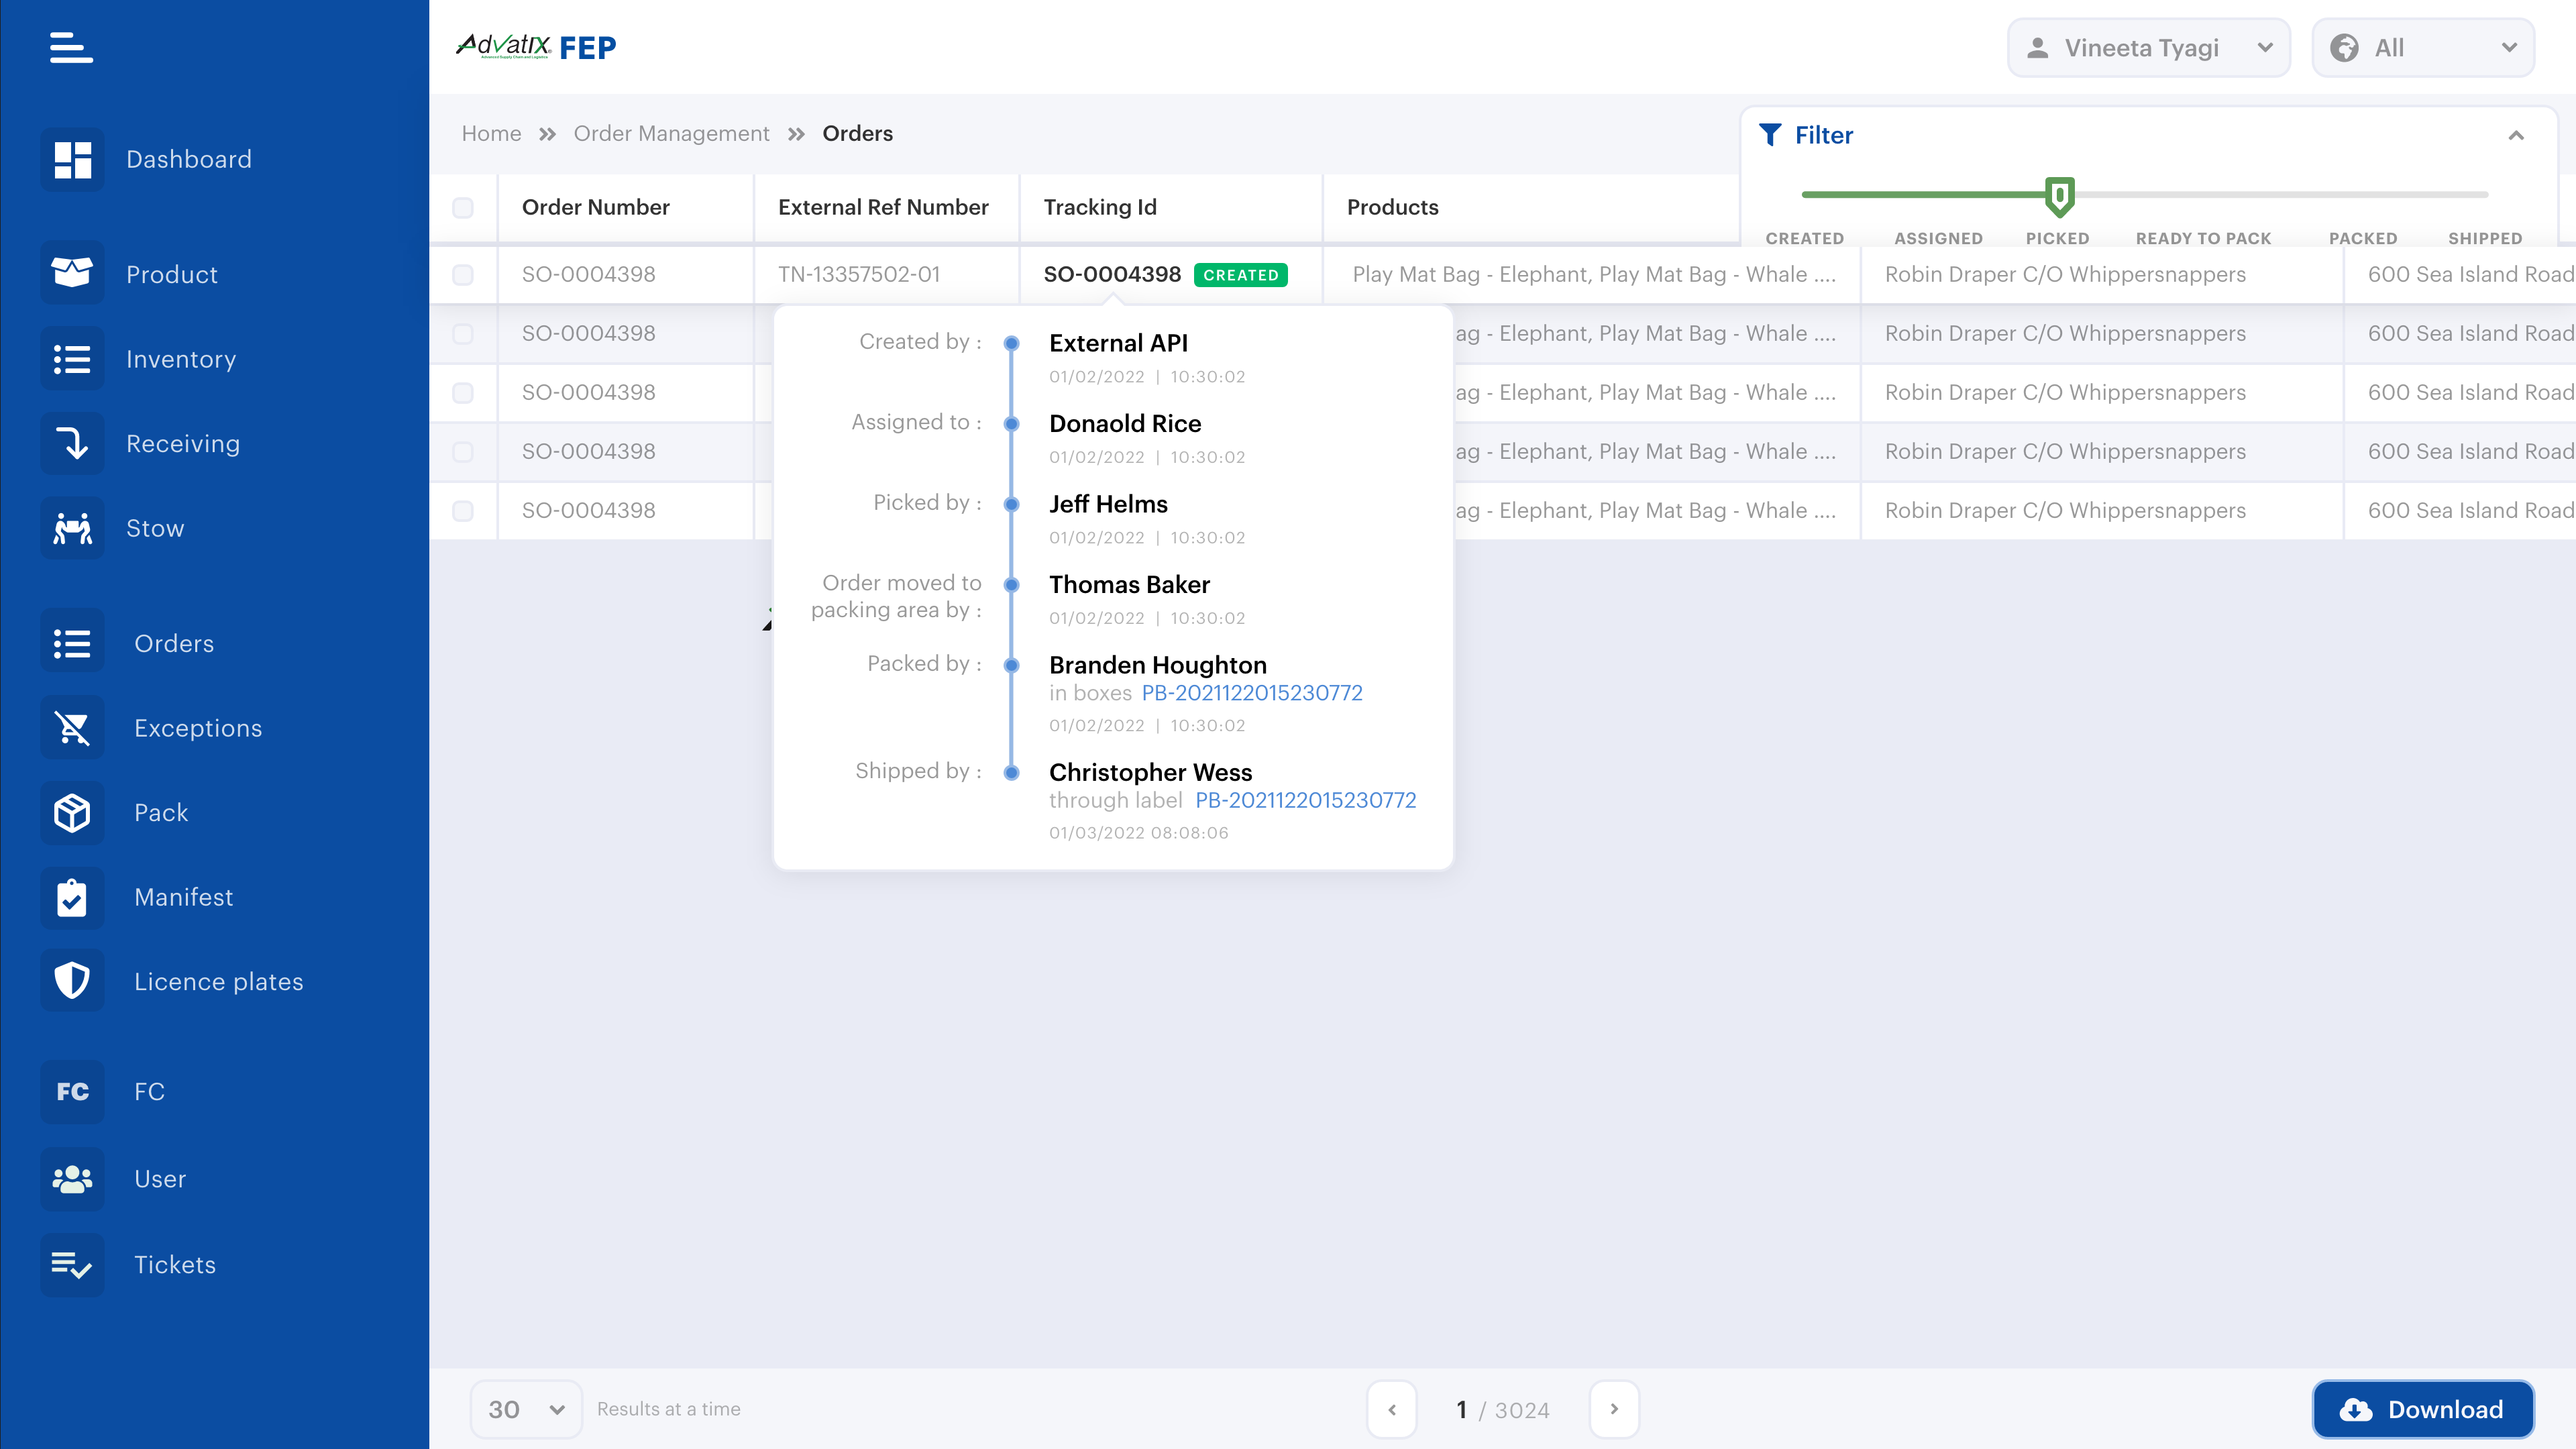Check the select-all checkbox in the table header
Viewport: 2576px width, 1449px height.
tap(464, 207)
